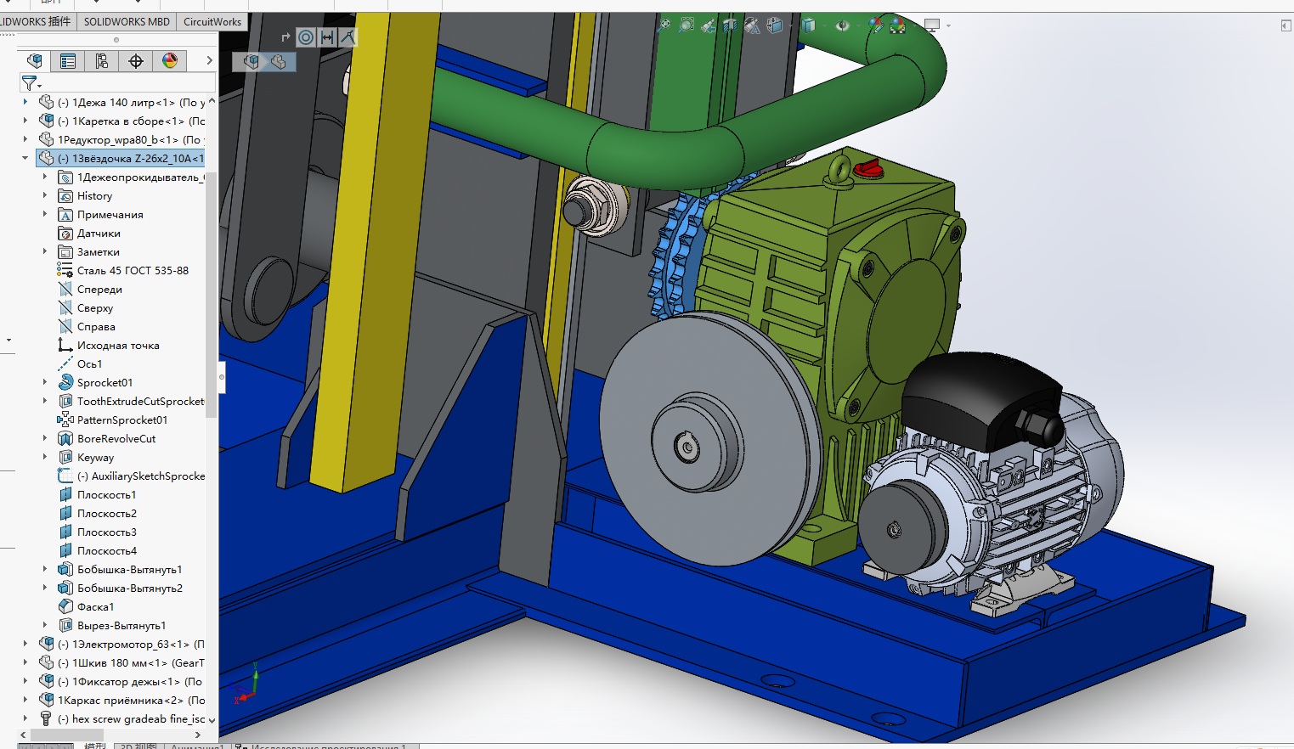
Task: Expand the Keyway feature
Action: (45, 457)
